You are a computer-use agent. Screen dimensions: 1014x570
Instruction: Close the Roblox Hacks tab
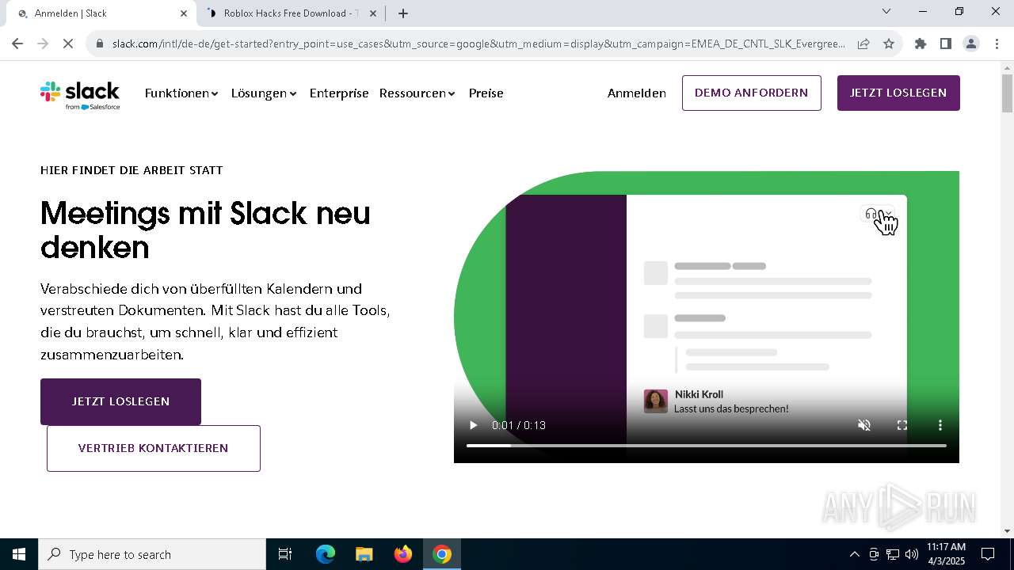pos(374,13)
